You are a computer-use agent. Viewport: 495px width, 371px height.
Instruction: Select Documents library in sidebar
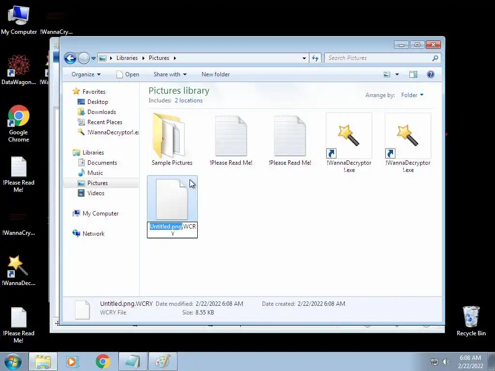102,163
